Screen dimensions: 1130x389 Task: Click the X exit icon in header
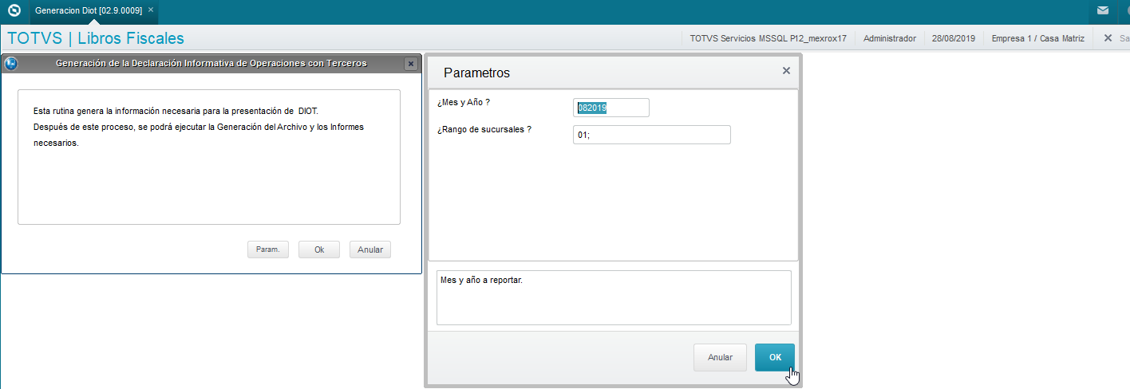pyautogui.click(x=1108, y=38)
